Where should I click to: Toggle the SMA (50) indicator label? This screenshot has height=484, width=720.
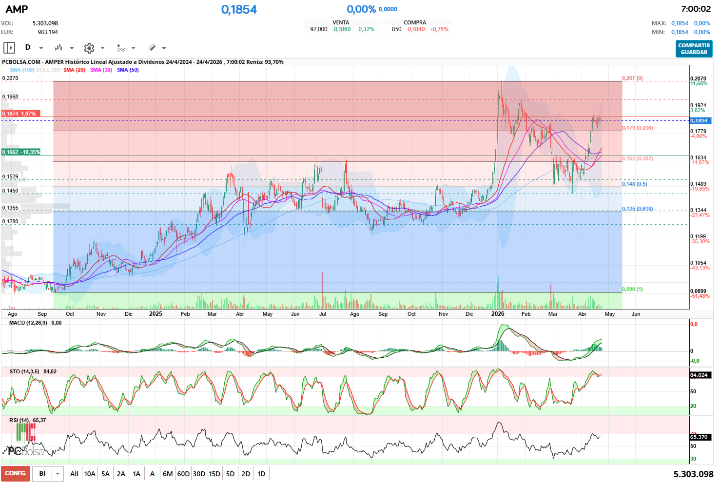pyautogui.click(x=128, y=70)
